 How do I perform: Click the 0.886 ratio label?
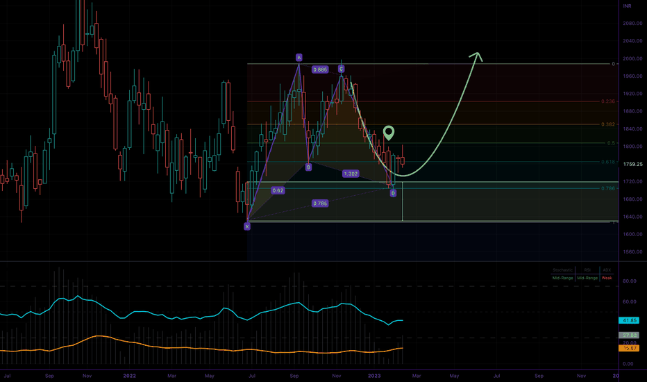point(320,69)
